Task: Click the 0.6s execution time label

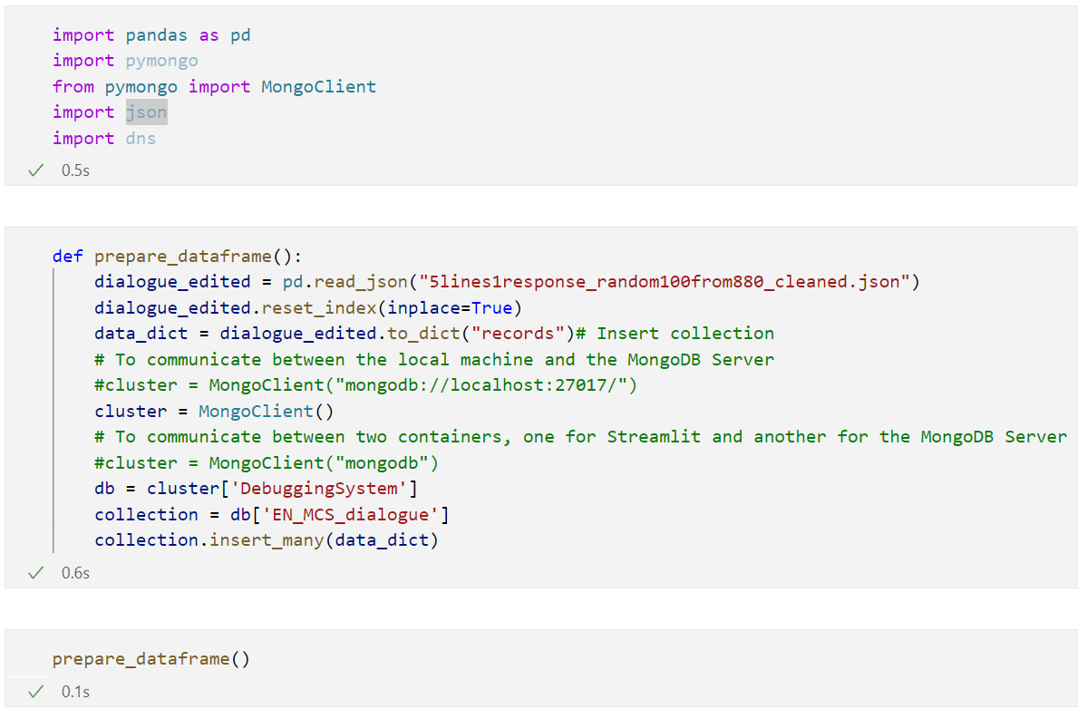Action: (x=75, y=573)
